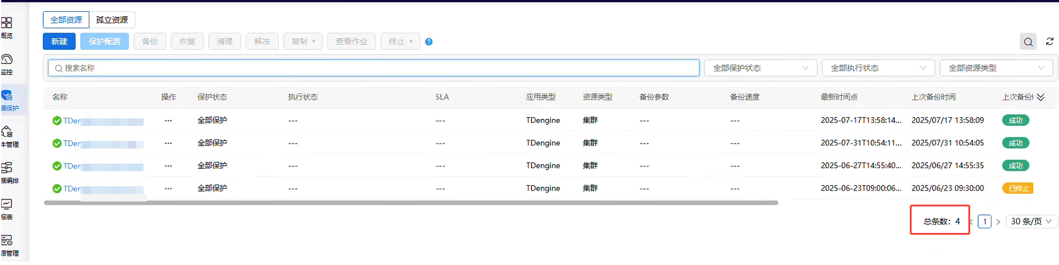The image size is (1059, 265).
Task: Open the 副本管理 sidebar icon
Action: (6, 132)
